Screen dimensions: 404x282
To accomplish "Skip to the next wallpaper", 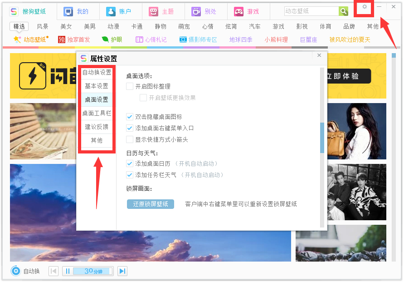I will coord(122,271).
